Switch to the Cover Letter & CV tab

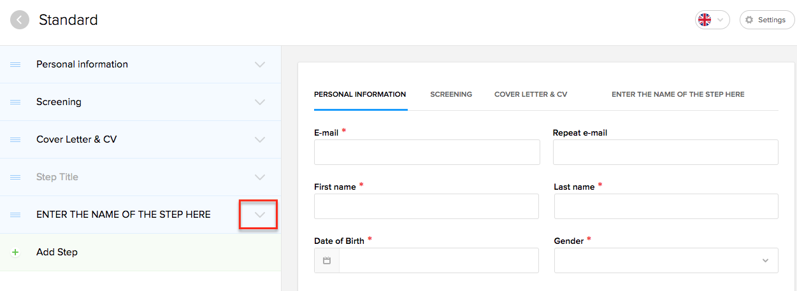530,94
